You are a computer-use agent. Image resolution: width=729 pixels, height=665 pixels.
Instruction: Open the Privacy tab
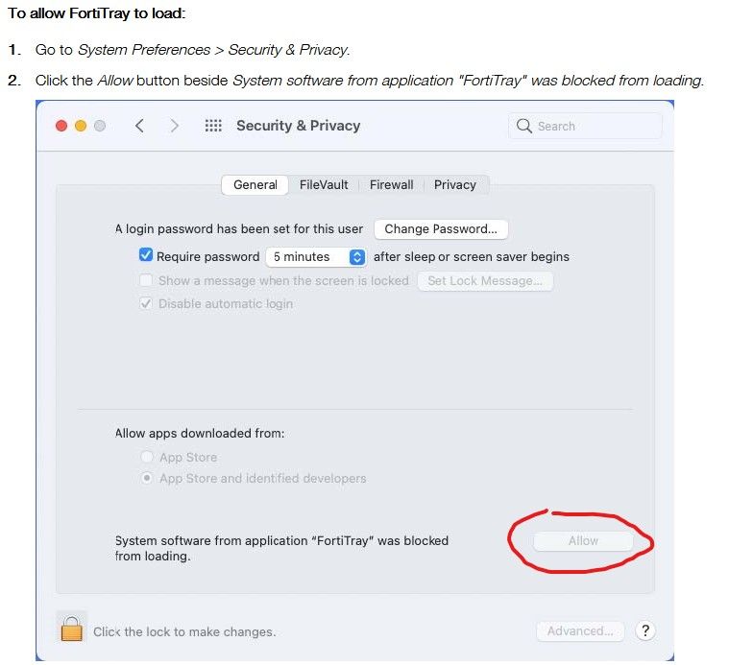point(454,184)
